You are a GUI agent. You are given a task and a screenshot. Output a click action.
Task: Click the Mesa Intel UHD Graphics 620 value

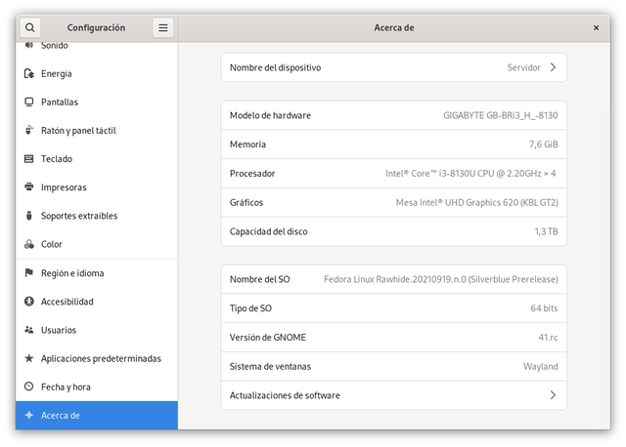click(476, 202)
